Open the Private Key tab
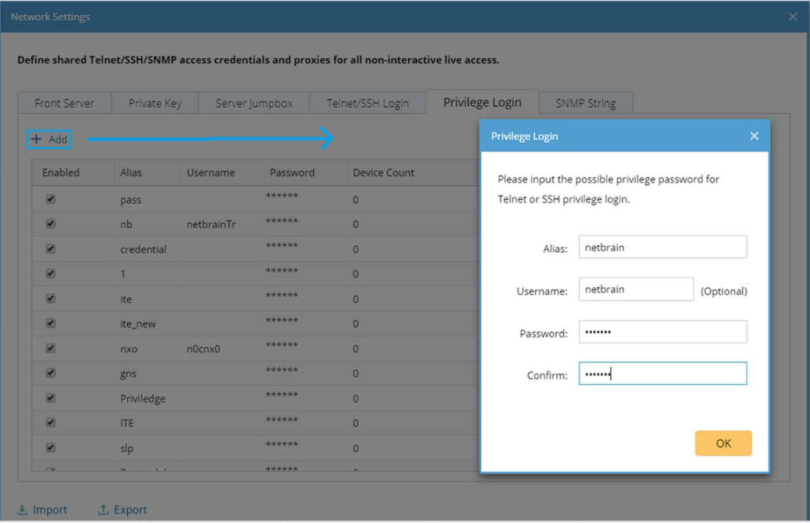This screenshot has height=523, width=810. (x=155, y=103)
